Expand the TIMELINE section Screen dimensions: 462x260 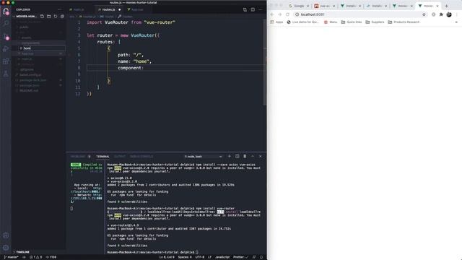[22, 252]
